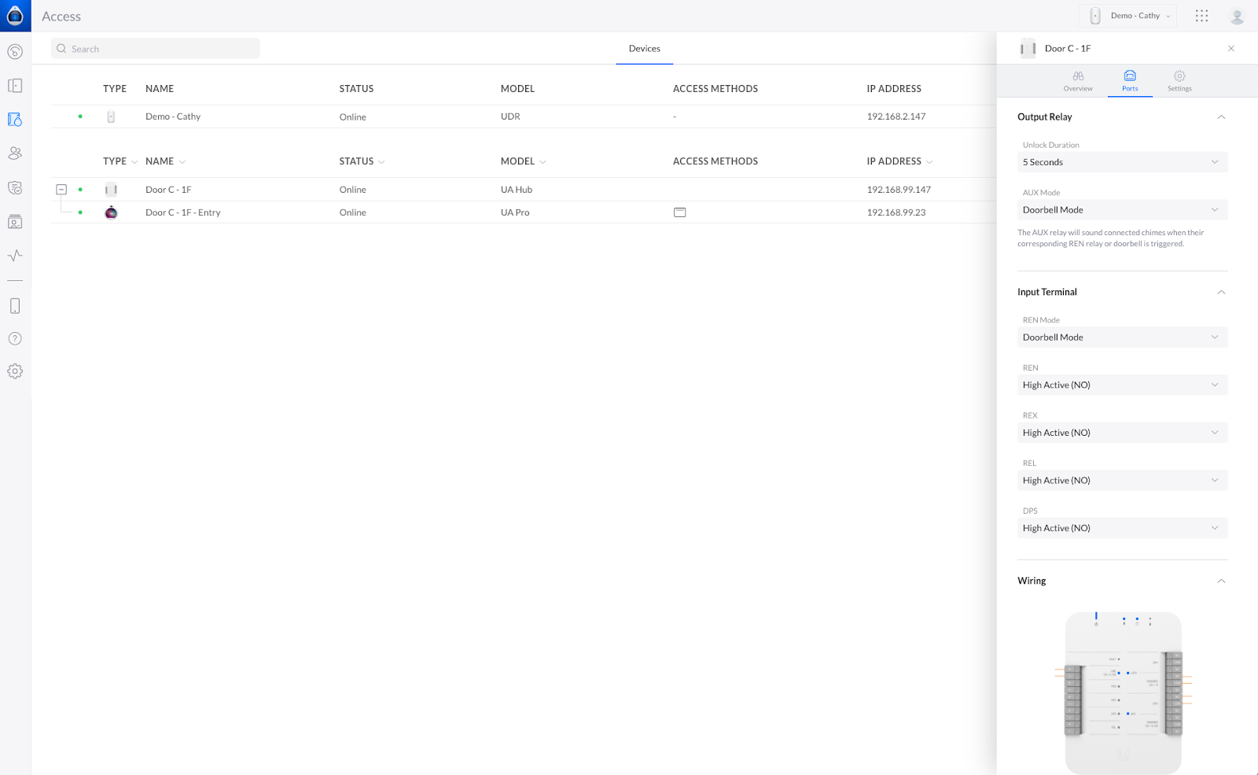This screenshot has width=1258, height=775.
Task: Switch to the Overview tab
Action: click(1078, 81)
